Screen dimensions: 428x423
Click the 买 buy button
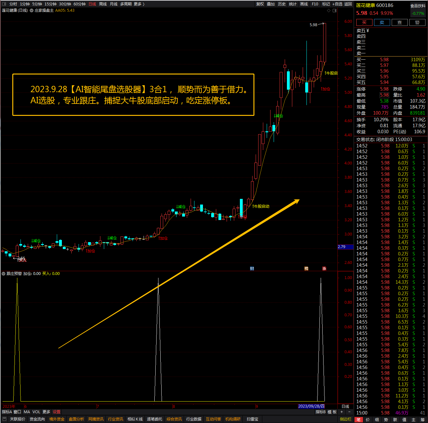tap(364, 22)
